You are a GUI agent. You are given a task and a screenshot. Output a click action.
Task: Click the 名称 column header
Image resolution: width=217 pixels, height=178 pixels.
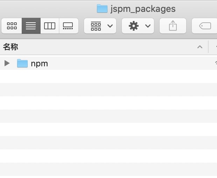coord(11,47)
